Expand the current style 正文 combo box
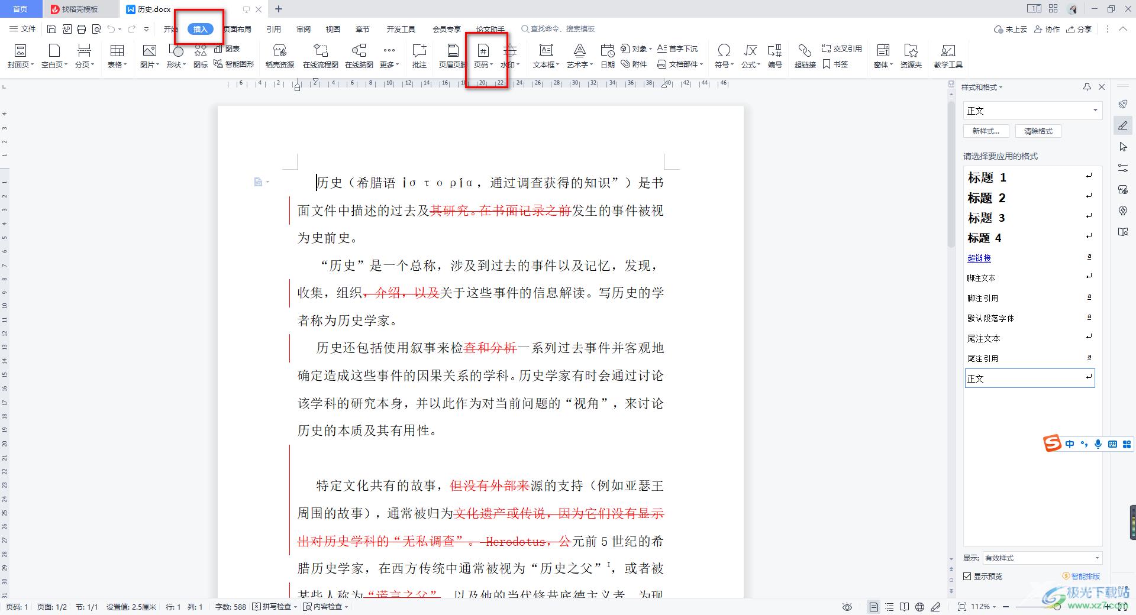The width and height of the screenshot is (1136, 615). click(1095, 111)
